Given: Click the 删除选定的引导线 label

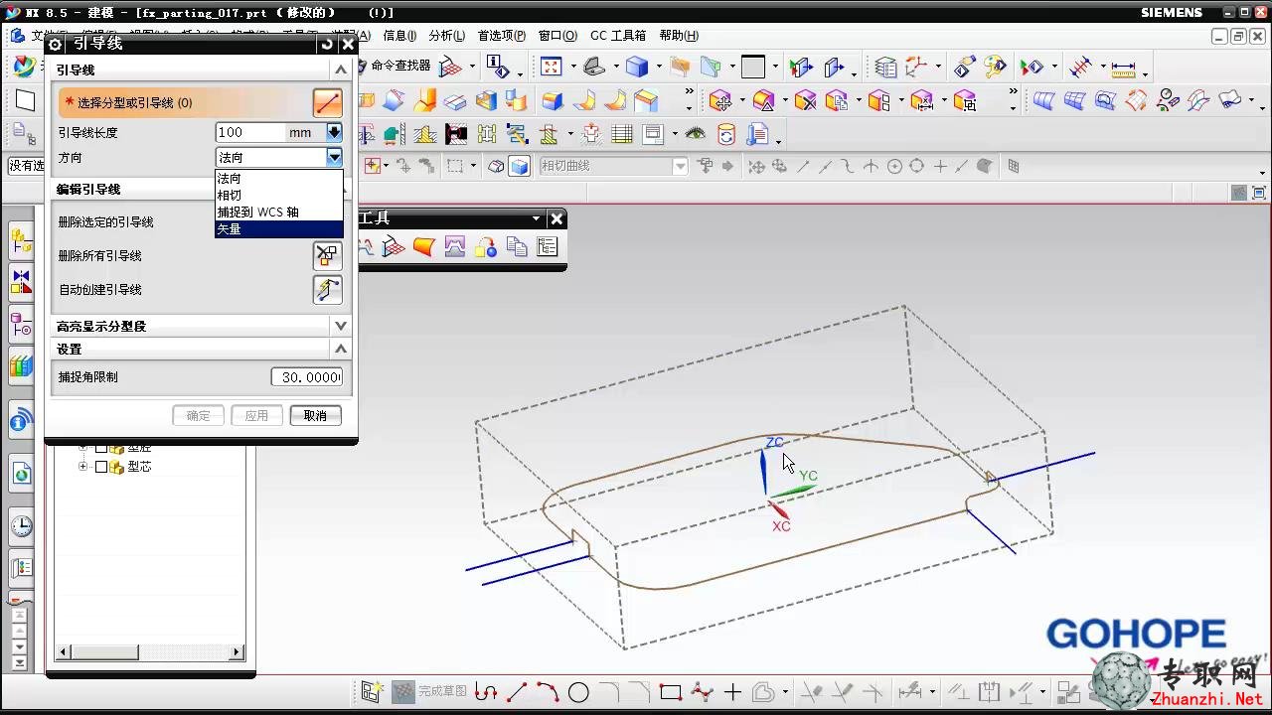Looking at the screenshot, I should coord(106,221).
